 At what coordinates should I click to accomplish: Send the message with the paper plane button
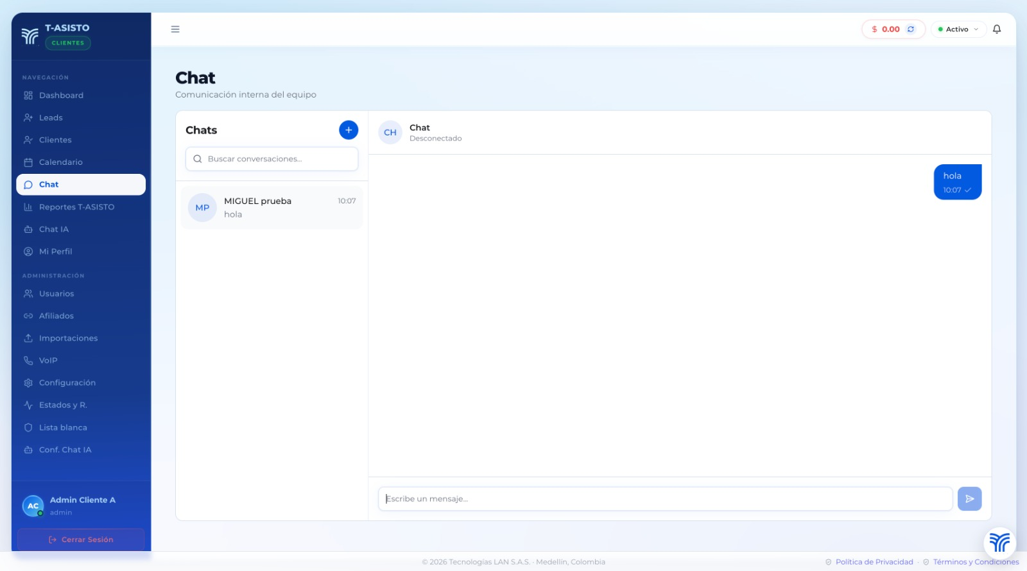[969, 499]
